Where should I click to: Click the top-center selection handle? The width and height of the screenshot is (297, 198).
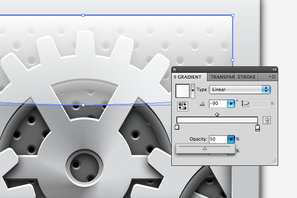click(83, 15)
